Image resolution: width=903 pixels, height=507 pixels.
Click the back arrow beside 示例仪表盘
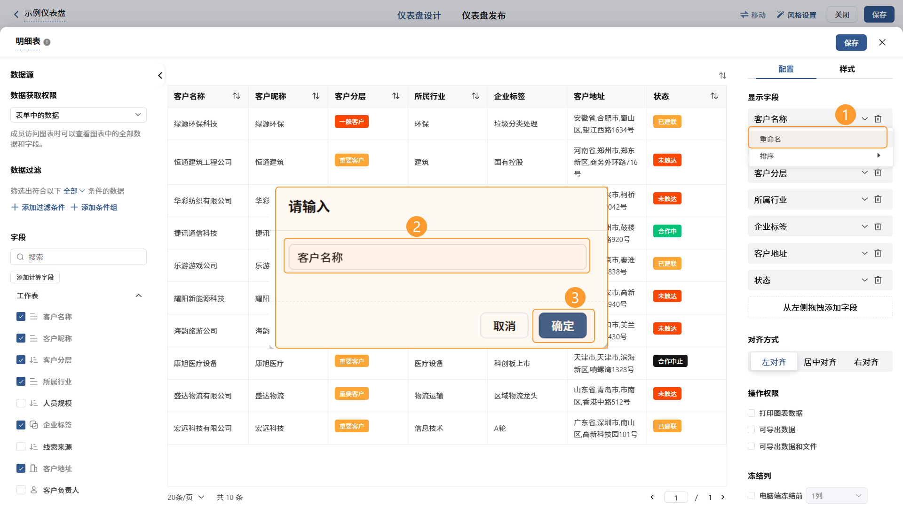coord(16,15)
